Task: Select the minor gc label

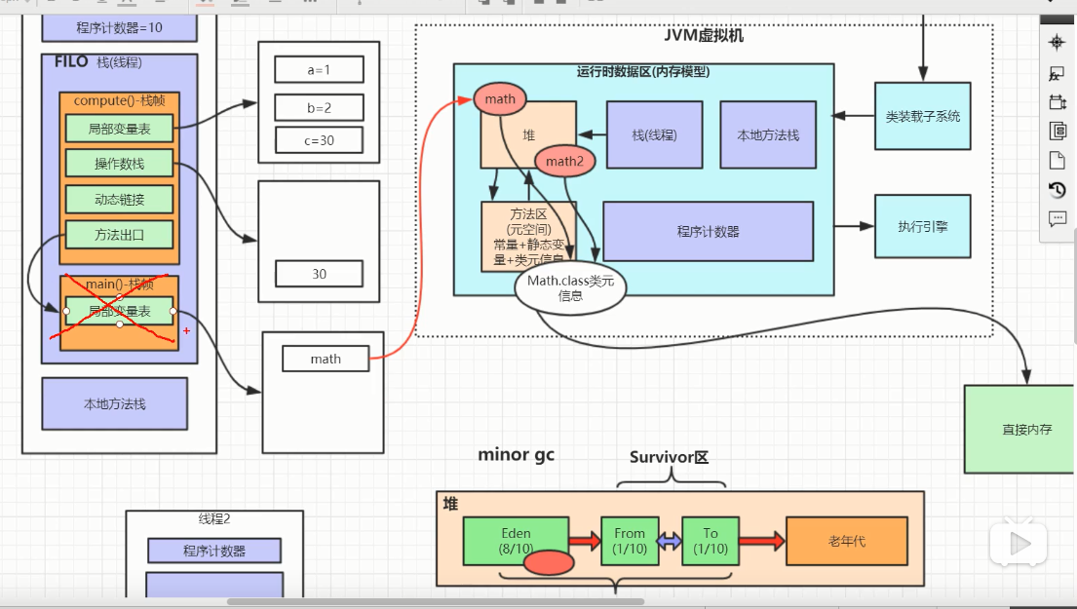Action: (x=516, y=454)
